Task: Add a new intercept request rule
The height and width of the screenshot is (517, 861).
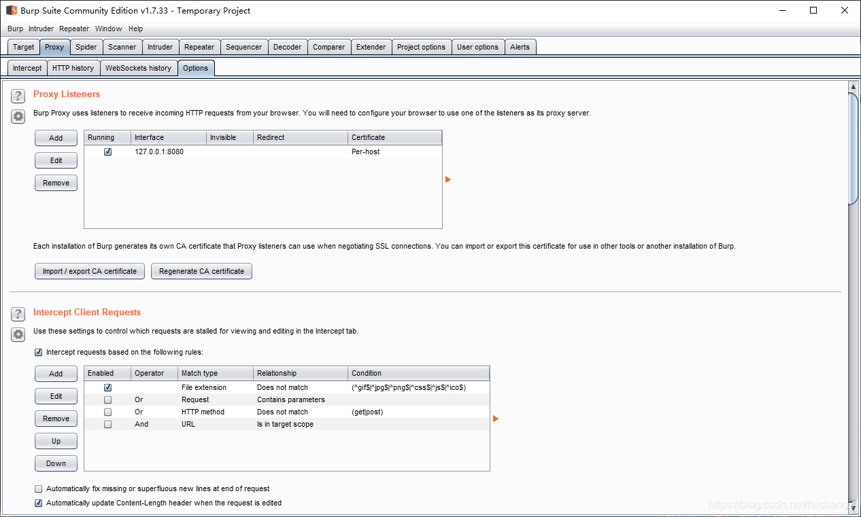Action: coord(56,374)
